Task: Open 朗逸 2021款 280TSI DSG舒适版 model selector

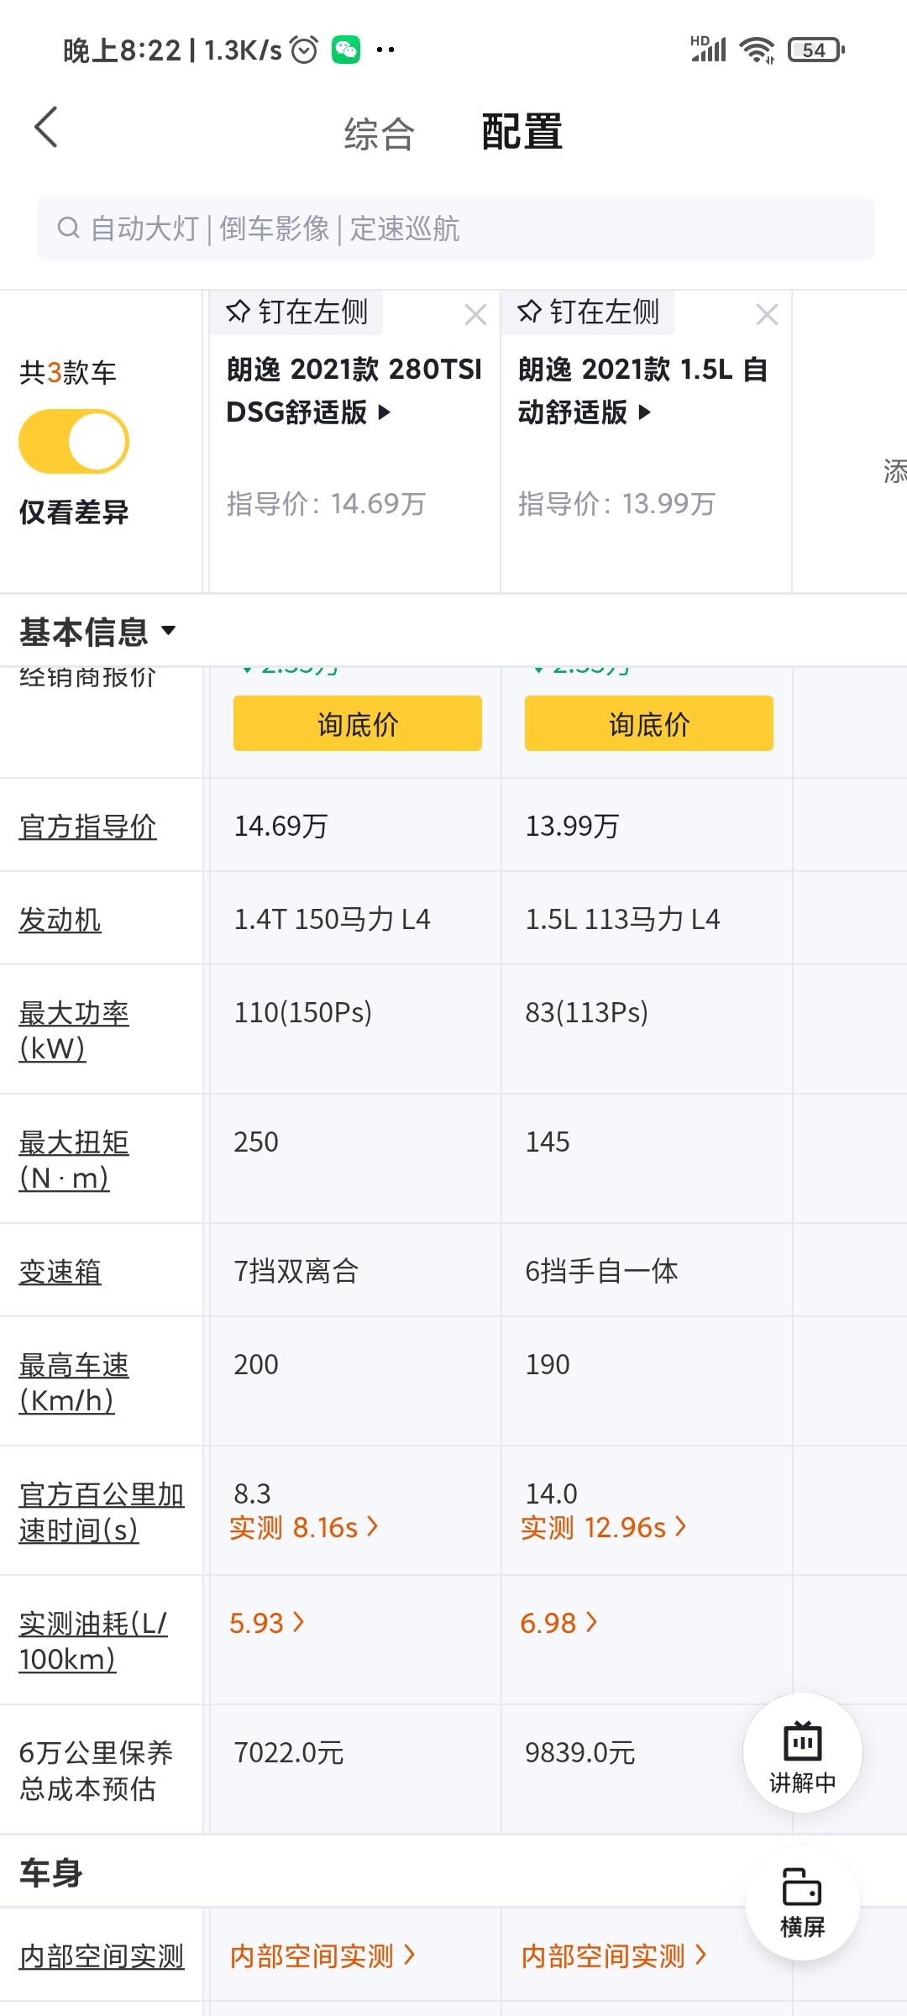Action: [354, 391]
